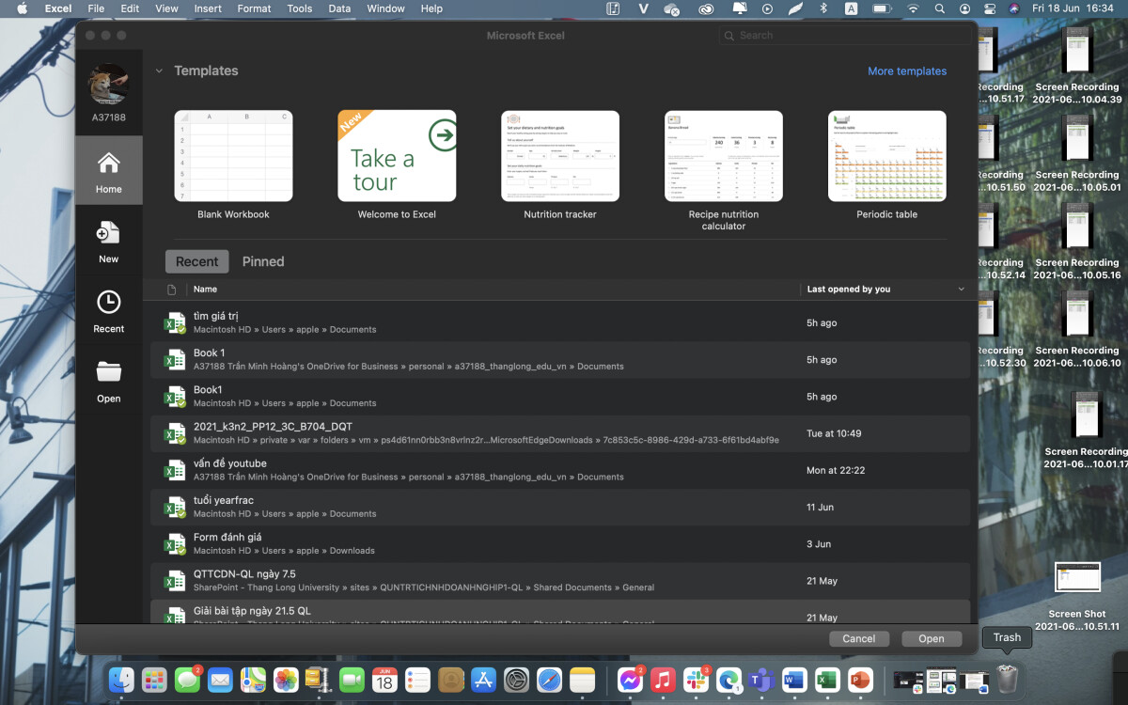Open the Format menu
The height and width of the screenshot is (705, 1128).
254,8
